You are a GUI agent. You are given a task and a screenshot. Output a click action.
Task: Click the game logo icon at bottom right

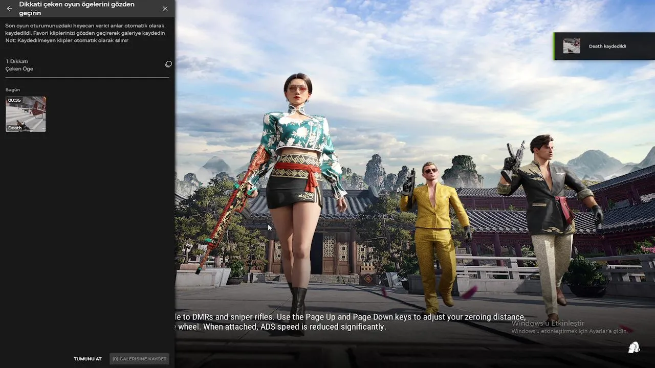click(634, 348)
